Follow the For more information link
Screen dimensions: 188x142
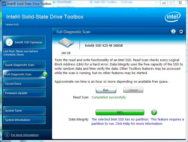click(x=25, y=135)
